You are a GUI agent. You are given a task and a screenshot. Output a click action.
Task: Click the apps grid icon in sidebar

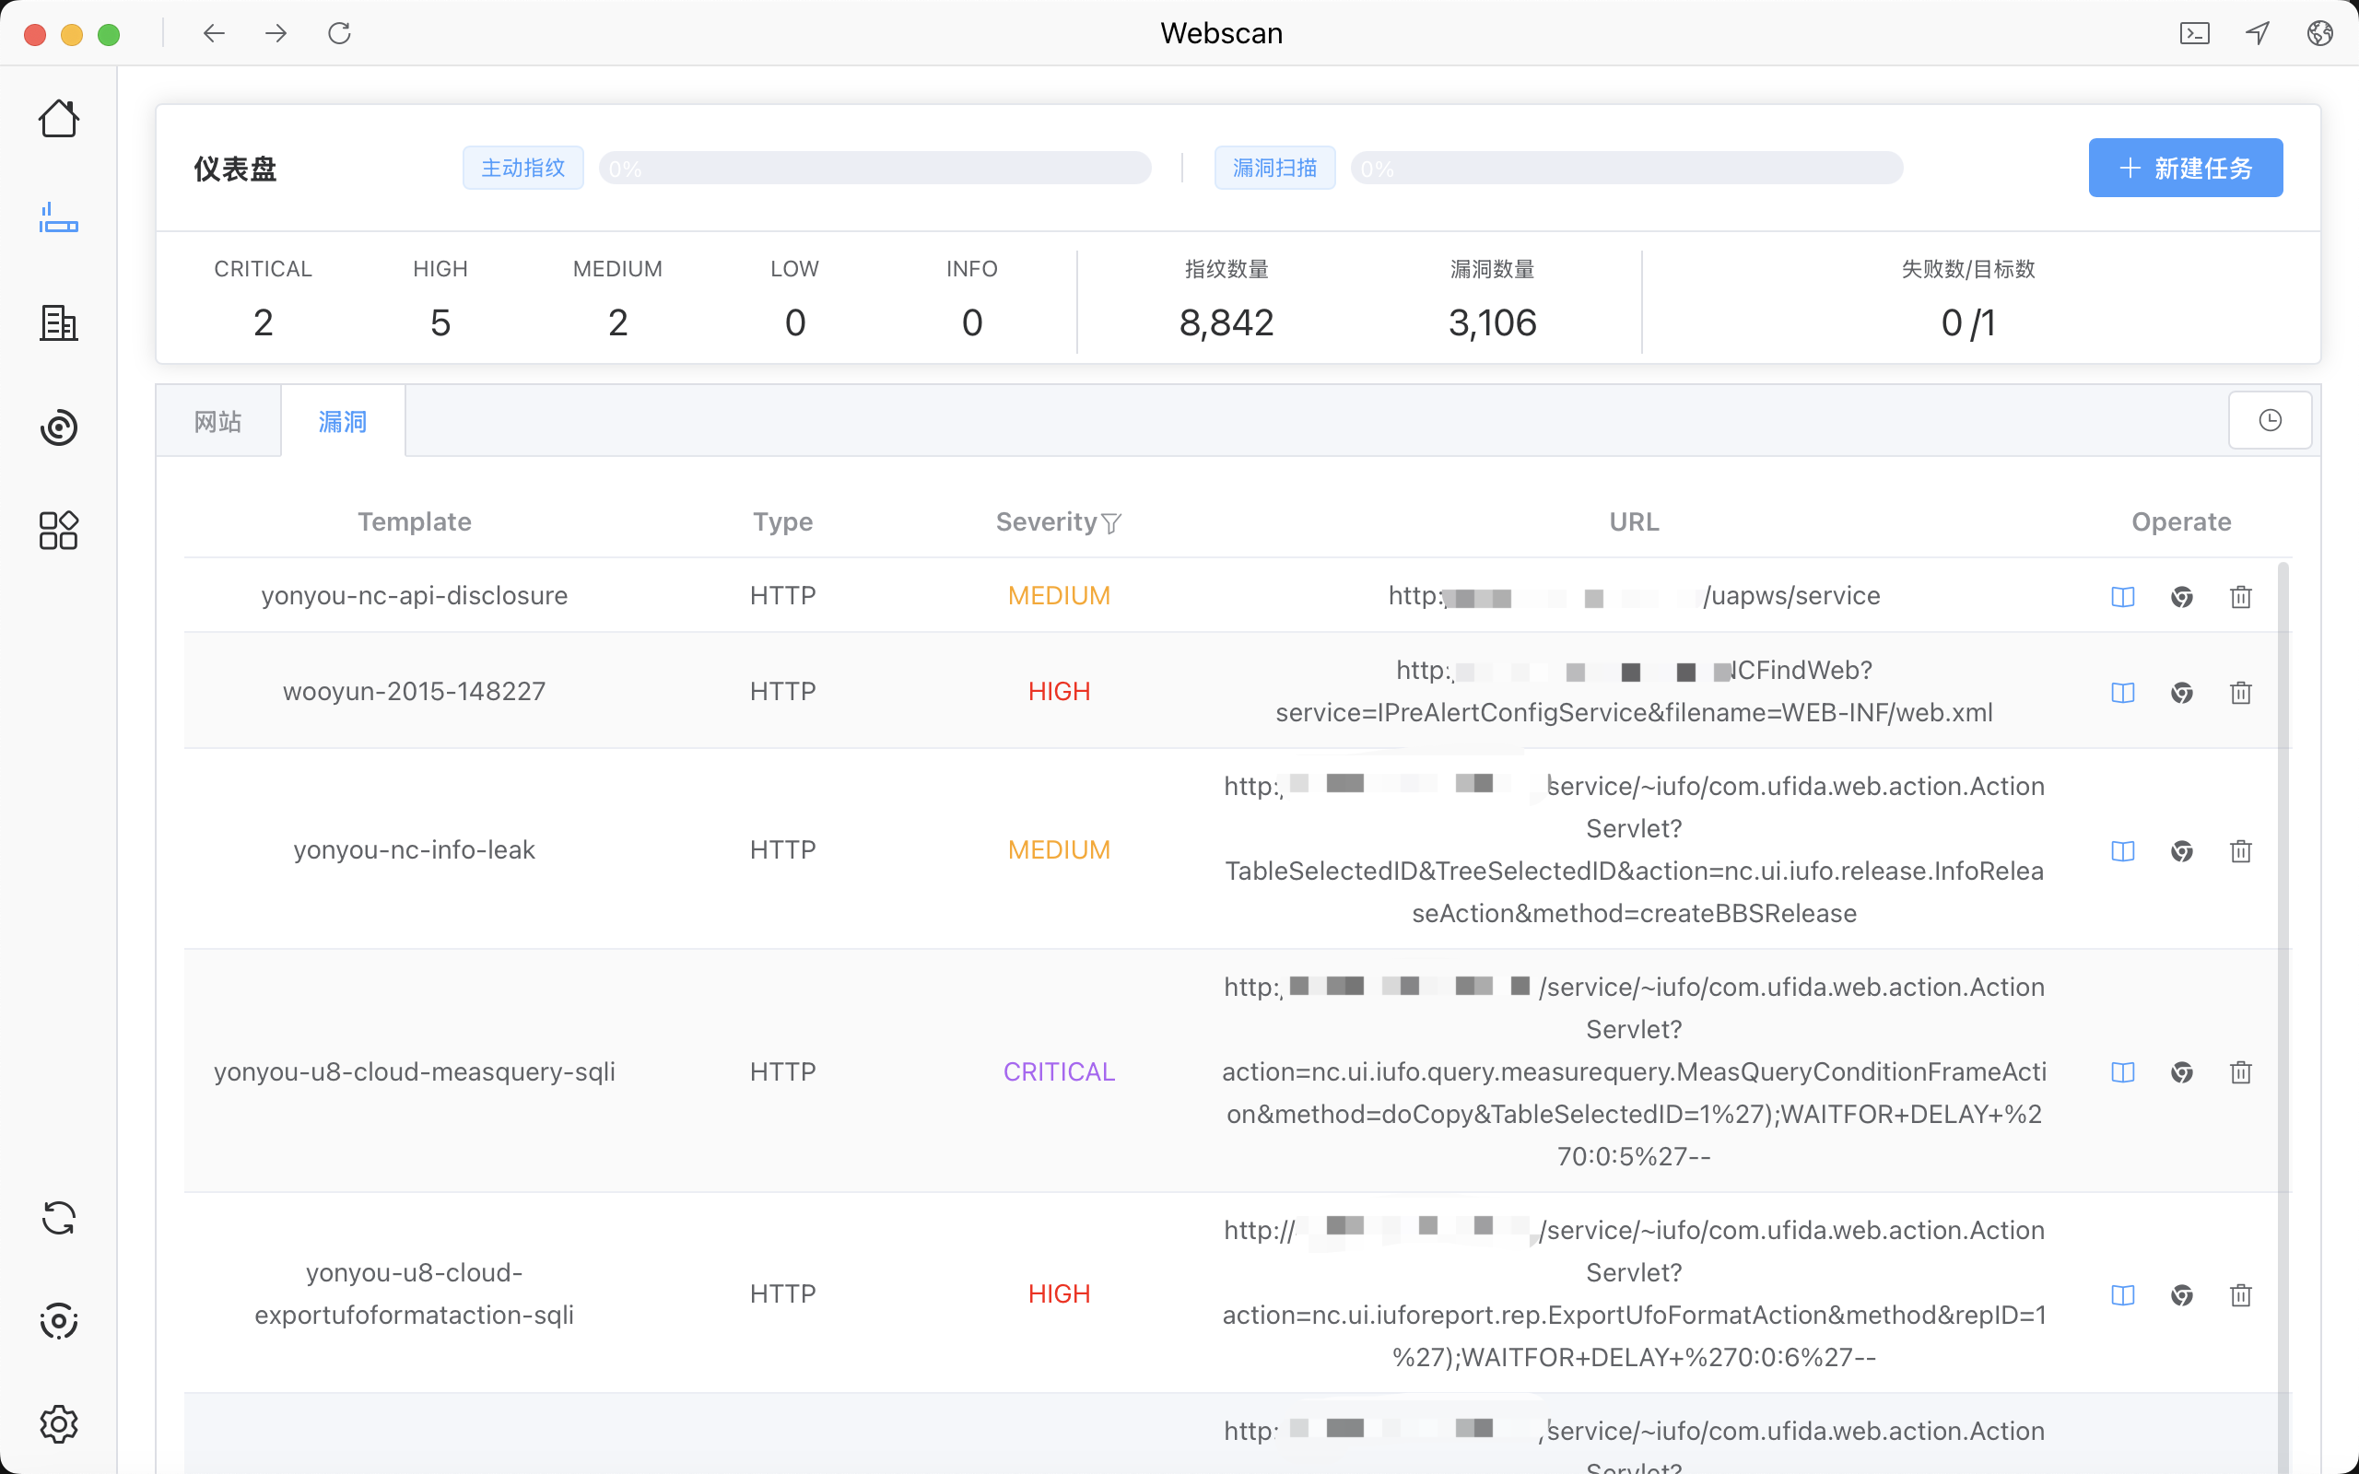point(58,531)
